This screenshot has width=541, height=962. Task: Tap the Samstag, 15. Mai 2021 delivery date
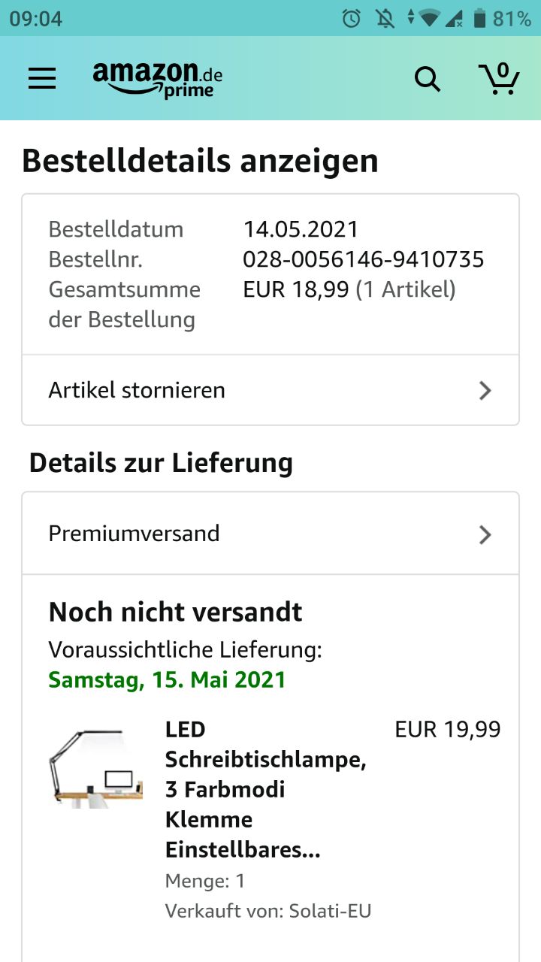167,680
